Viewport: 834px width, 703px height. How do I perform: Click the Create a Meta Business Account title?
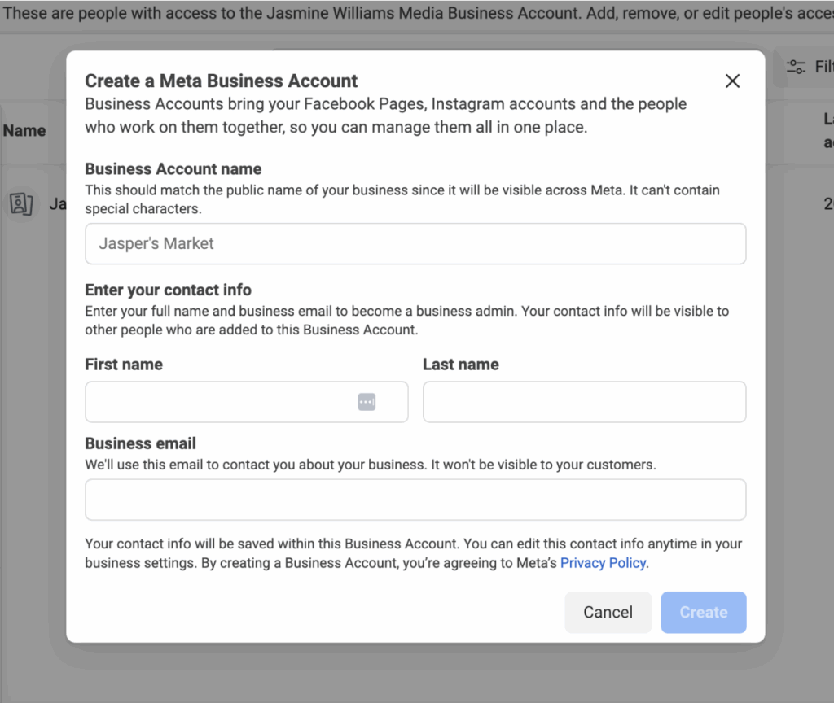coord(222,81)
